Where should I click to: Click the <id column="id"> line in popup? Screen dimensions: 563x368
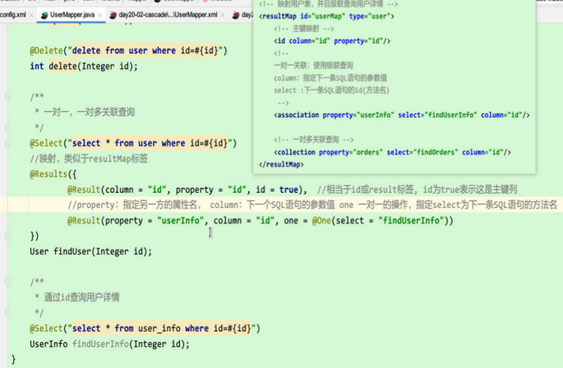tap(332, 41)
